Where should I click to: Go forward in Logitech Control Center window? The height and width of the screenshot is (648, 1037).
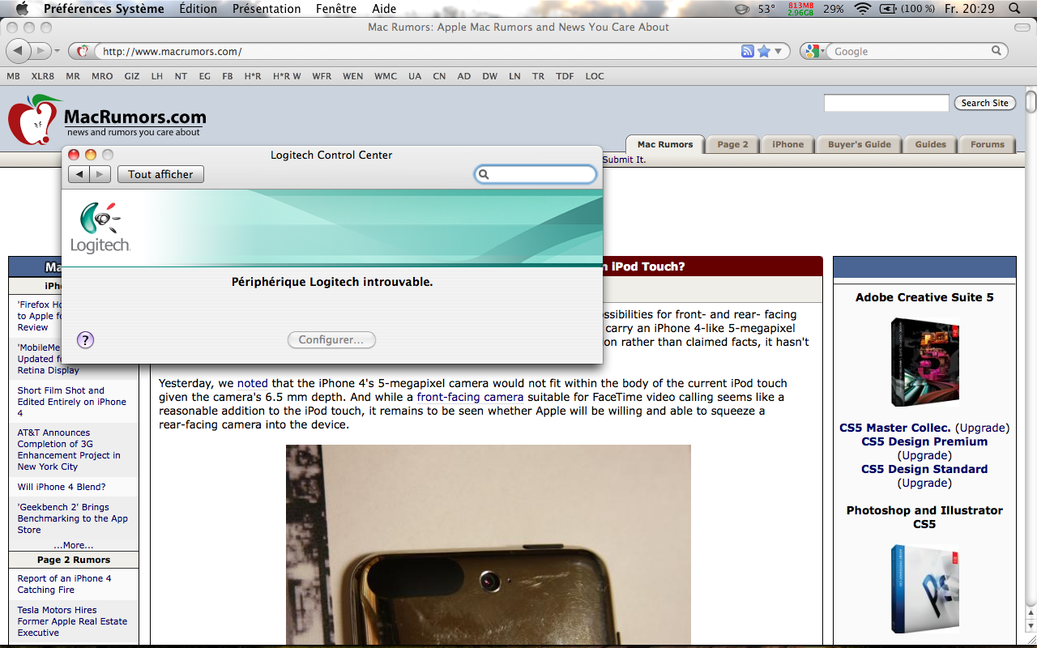point(100,174)
